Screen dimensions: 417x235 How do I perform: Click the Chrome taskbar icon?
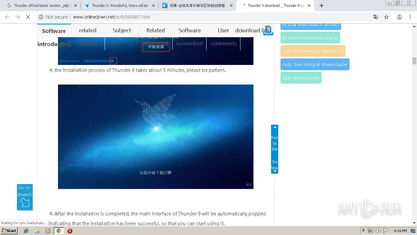click(x=59, y=231)
